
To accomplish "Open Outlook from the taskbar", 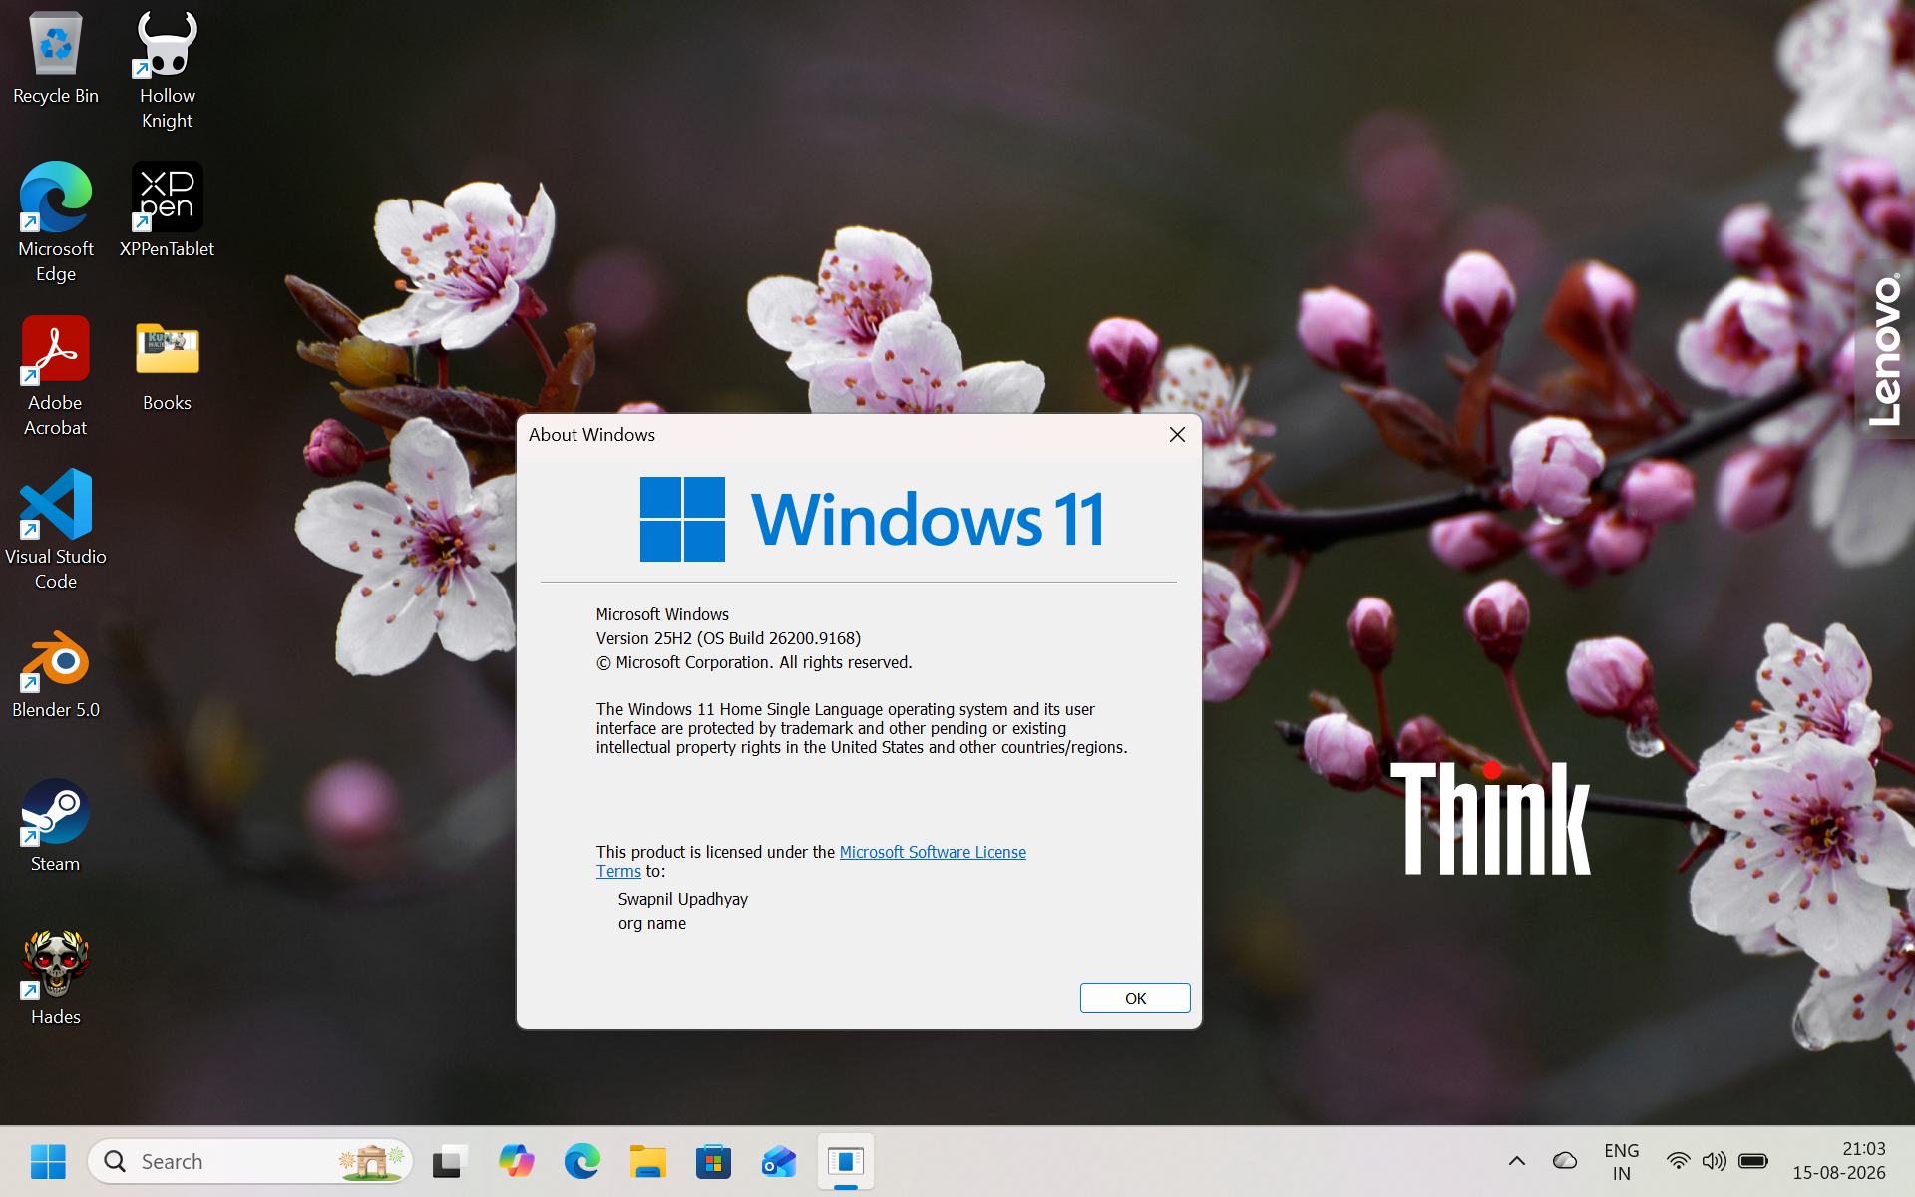I will (x=779, y=1161).
